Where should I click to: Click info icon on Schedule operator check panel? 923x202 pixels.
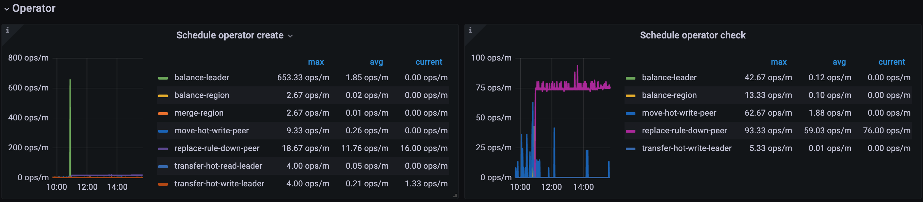470,31
